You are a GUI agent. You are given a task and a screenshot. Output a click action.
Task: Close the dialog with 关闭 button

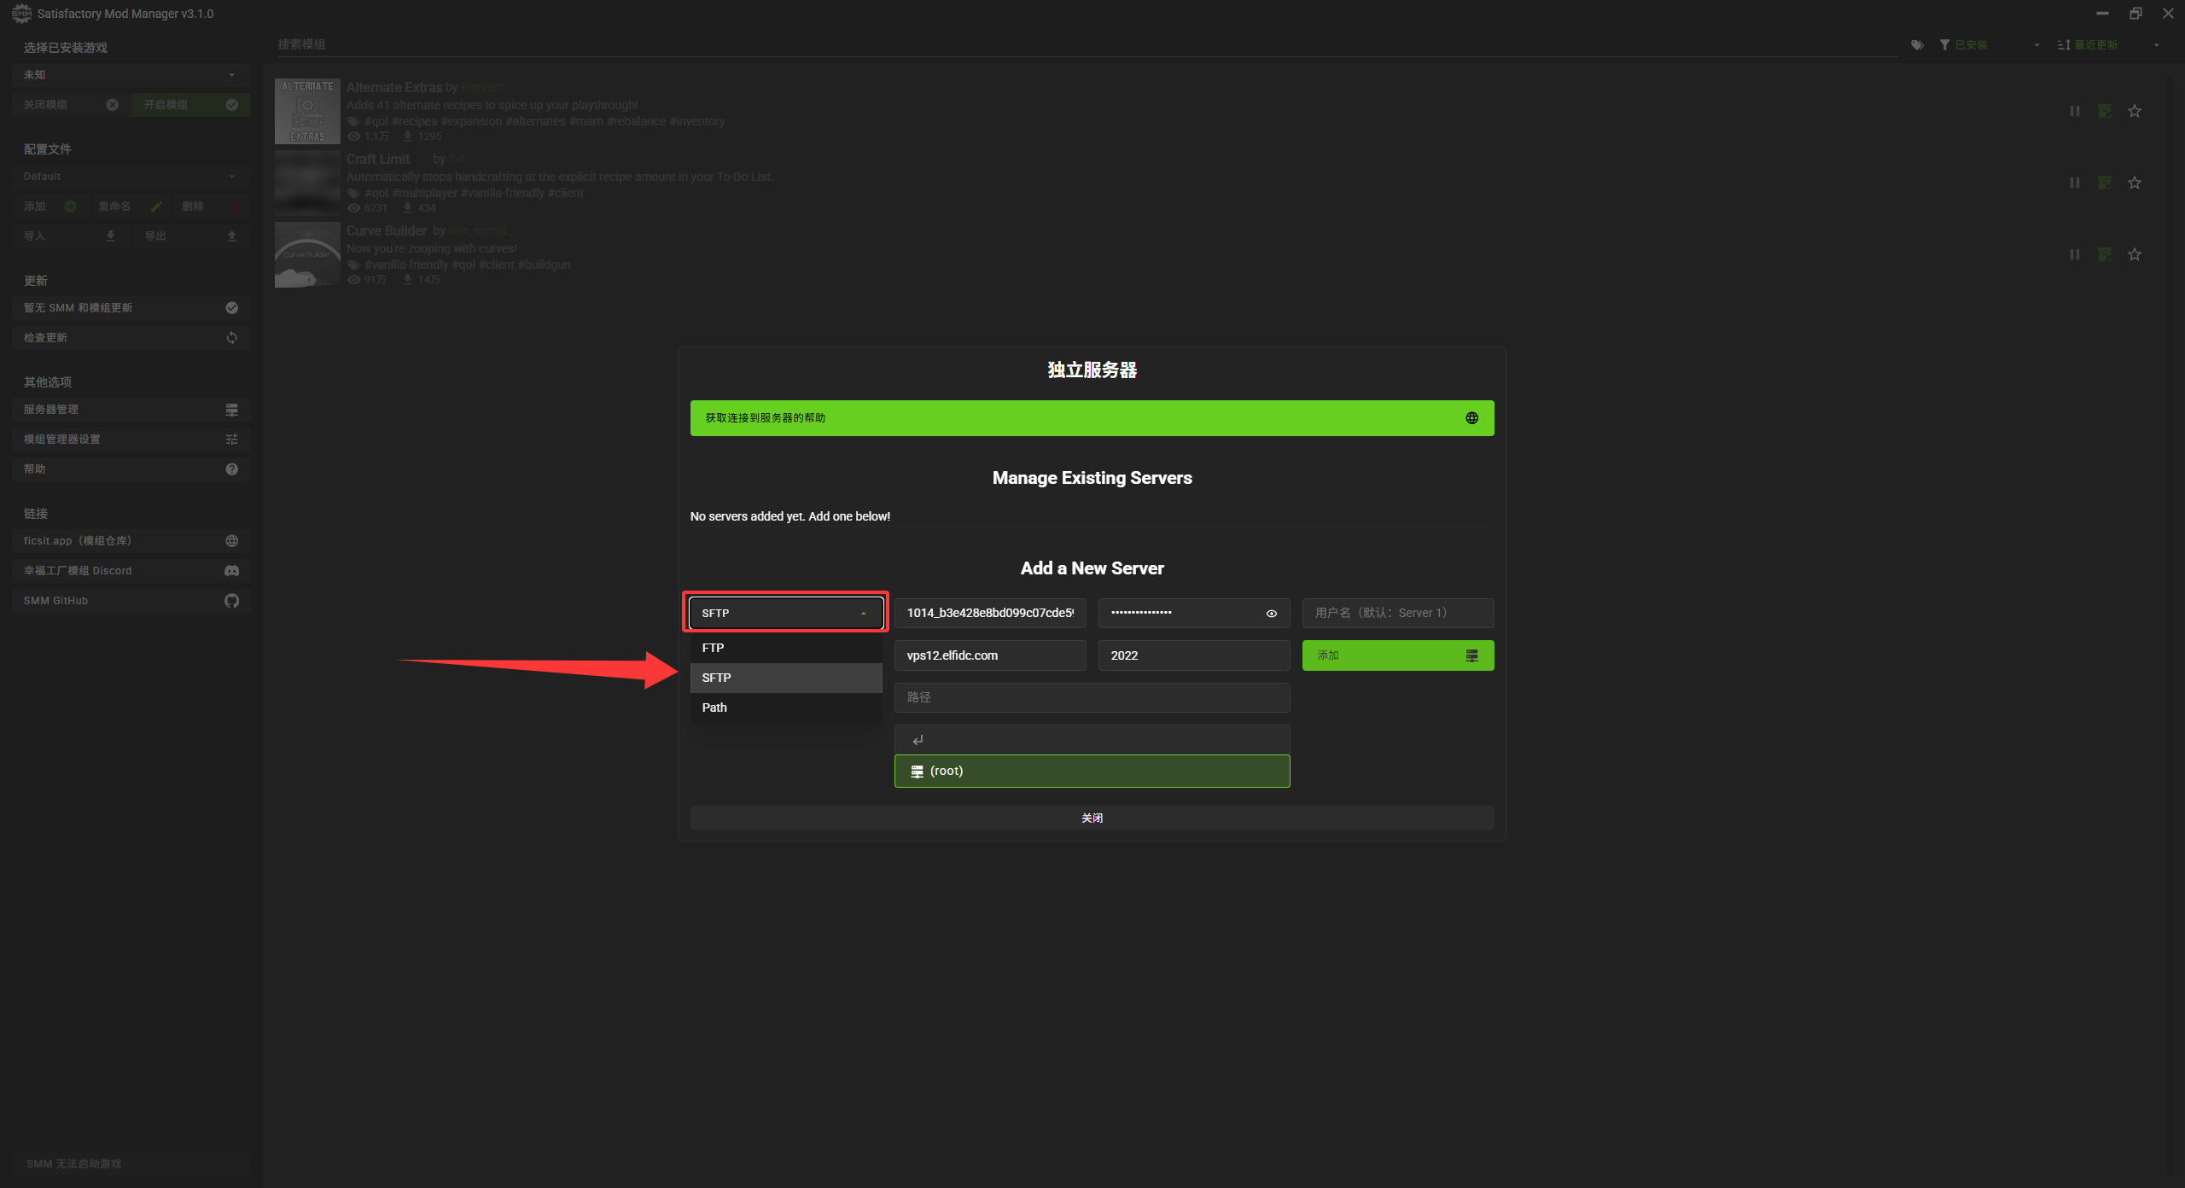point(1092,818)
